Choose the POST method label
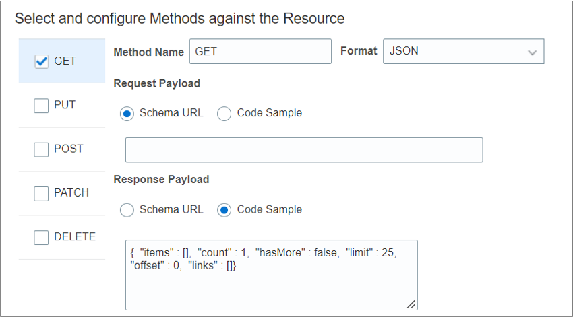The height and width of the screenshot is (317, 573). (x=69, y=149)
